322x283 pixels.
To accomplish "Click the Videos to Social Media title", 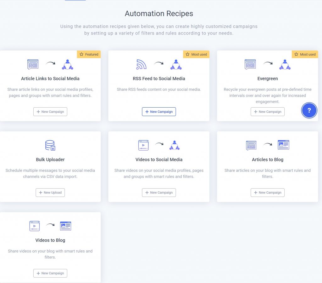I will coord(159,159).
